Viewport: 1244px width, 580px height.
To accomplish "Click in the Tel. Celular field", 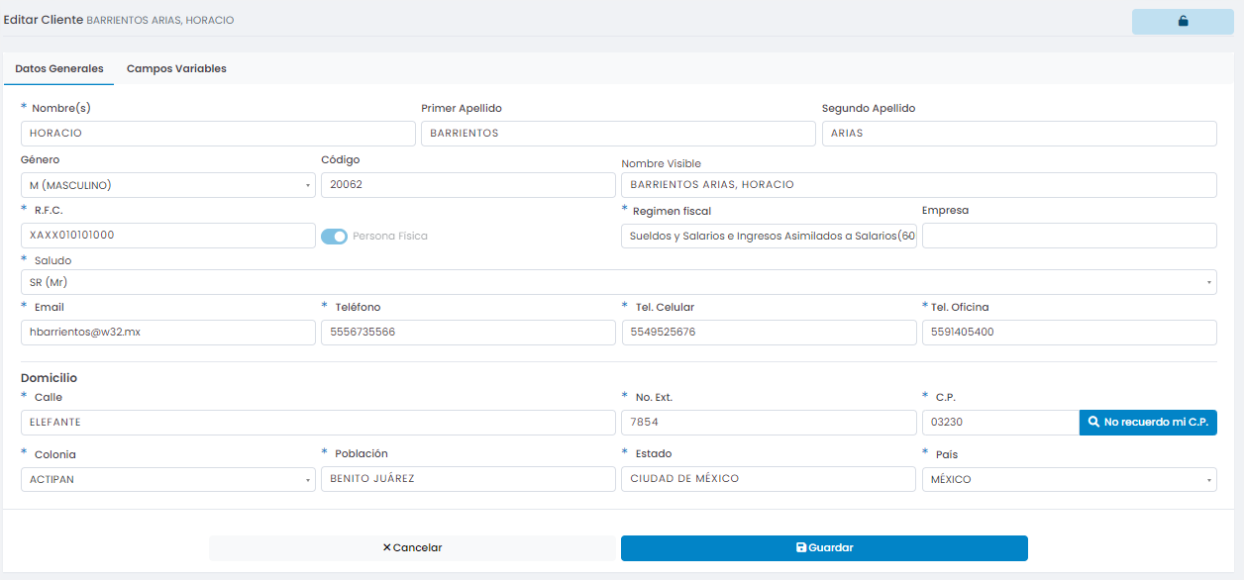I will pyautogui.click(x=769, y=333).
